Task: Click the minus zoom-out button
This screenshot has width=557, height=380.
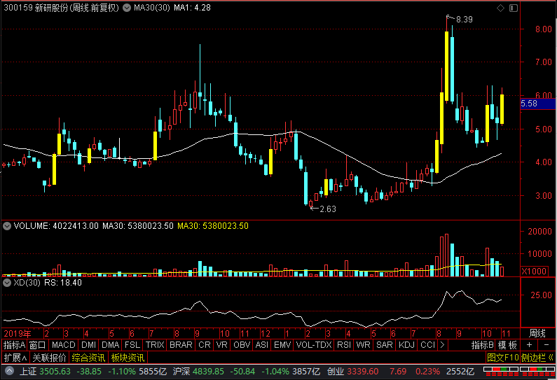Action: (546, 345)
